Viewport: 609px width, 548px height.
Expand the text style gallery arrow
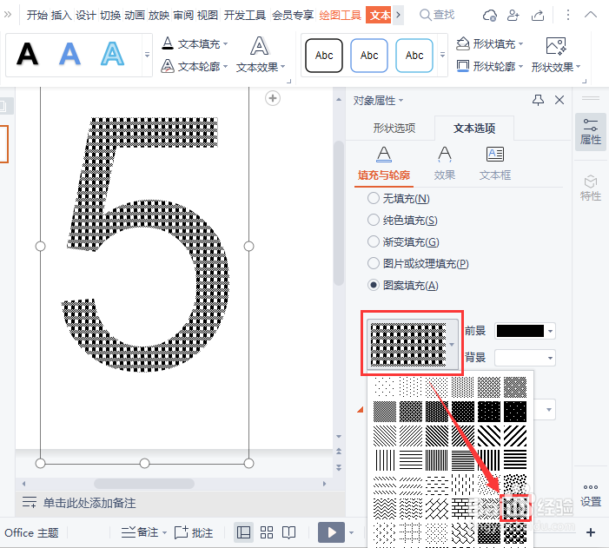(x=147, y=55)
